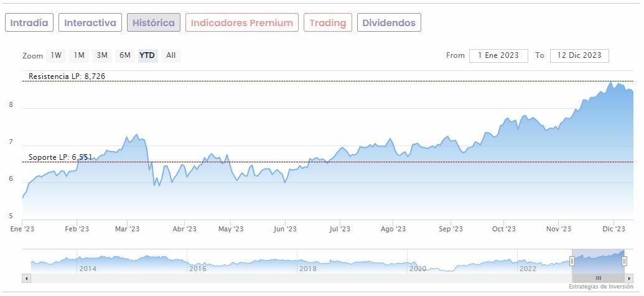Click the left navigator range handle
Screen dimensions: 644x296
click(x=572, y=261)
